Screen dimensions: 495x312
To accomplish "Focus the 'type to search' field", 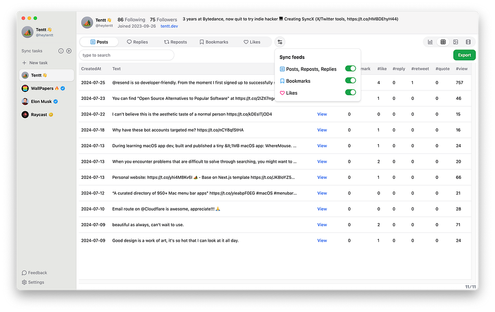I will (126, 55).
